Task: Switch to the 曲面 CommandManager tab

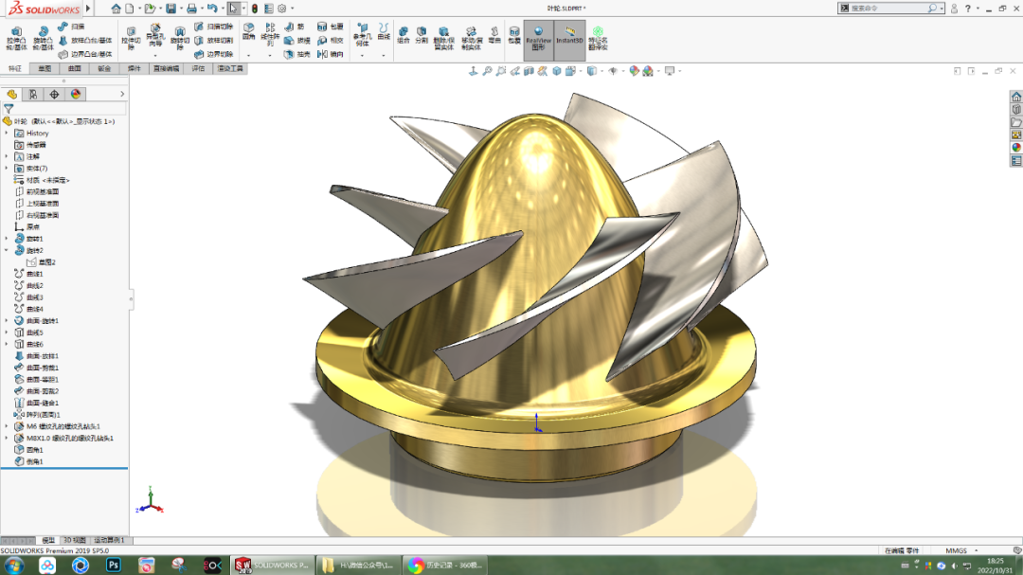Action: point(76,66)
